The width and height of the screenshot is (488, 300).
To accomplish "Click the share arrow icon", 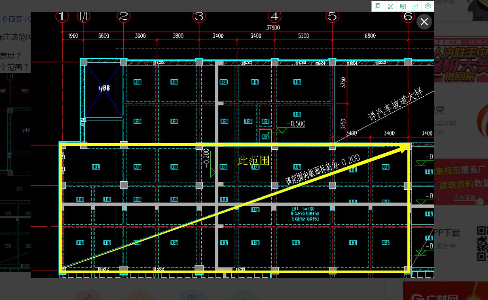I will pos(415,6).
